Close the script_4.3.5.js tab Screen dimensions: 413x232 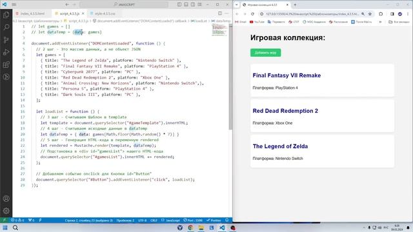83,14
